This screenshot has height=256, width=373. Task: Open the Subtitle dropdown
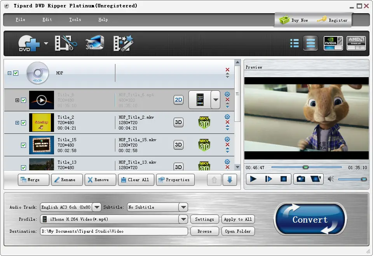(183, 207)
